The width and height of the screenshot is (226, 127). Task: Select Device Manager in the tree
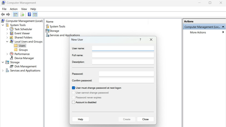click(x=24, y=58)
